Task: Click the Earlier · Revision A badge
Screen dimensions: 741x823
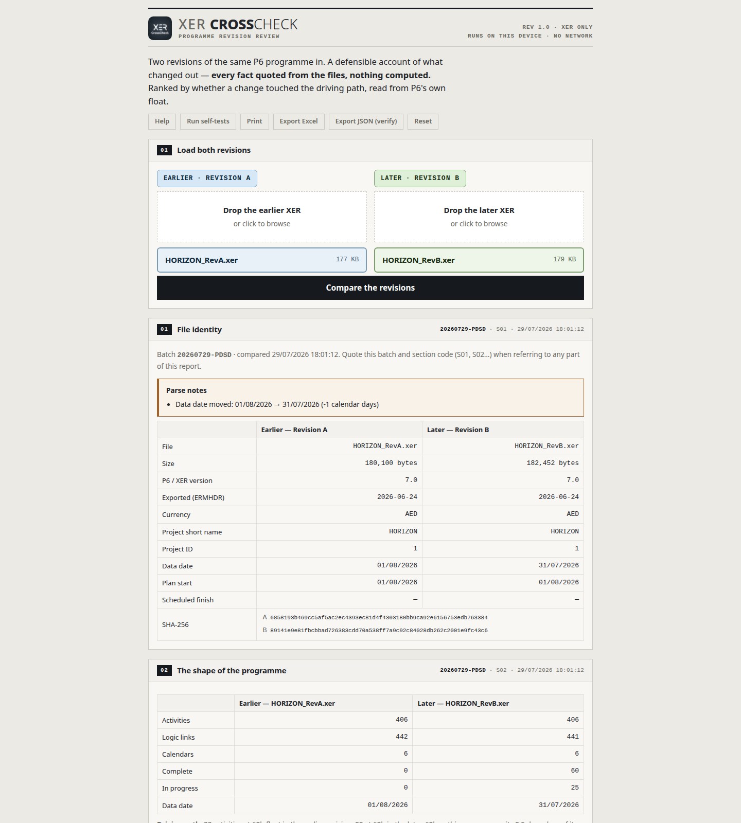Action: tap(207, 178)
